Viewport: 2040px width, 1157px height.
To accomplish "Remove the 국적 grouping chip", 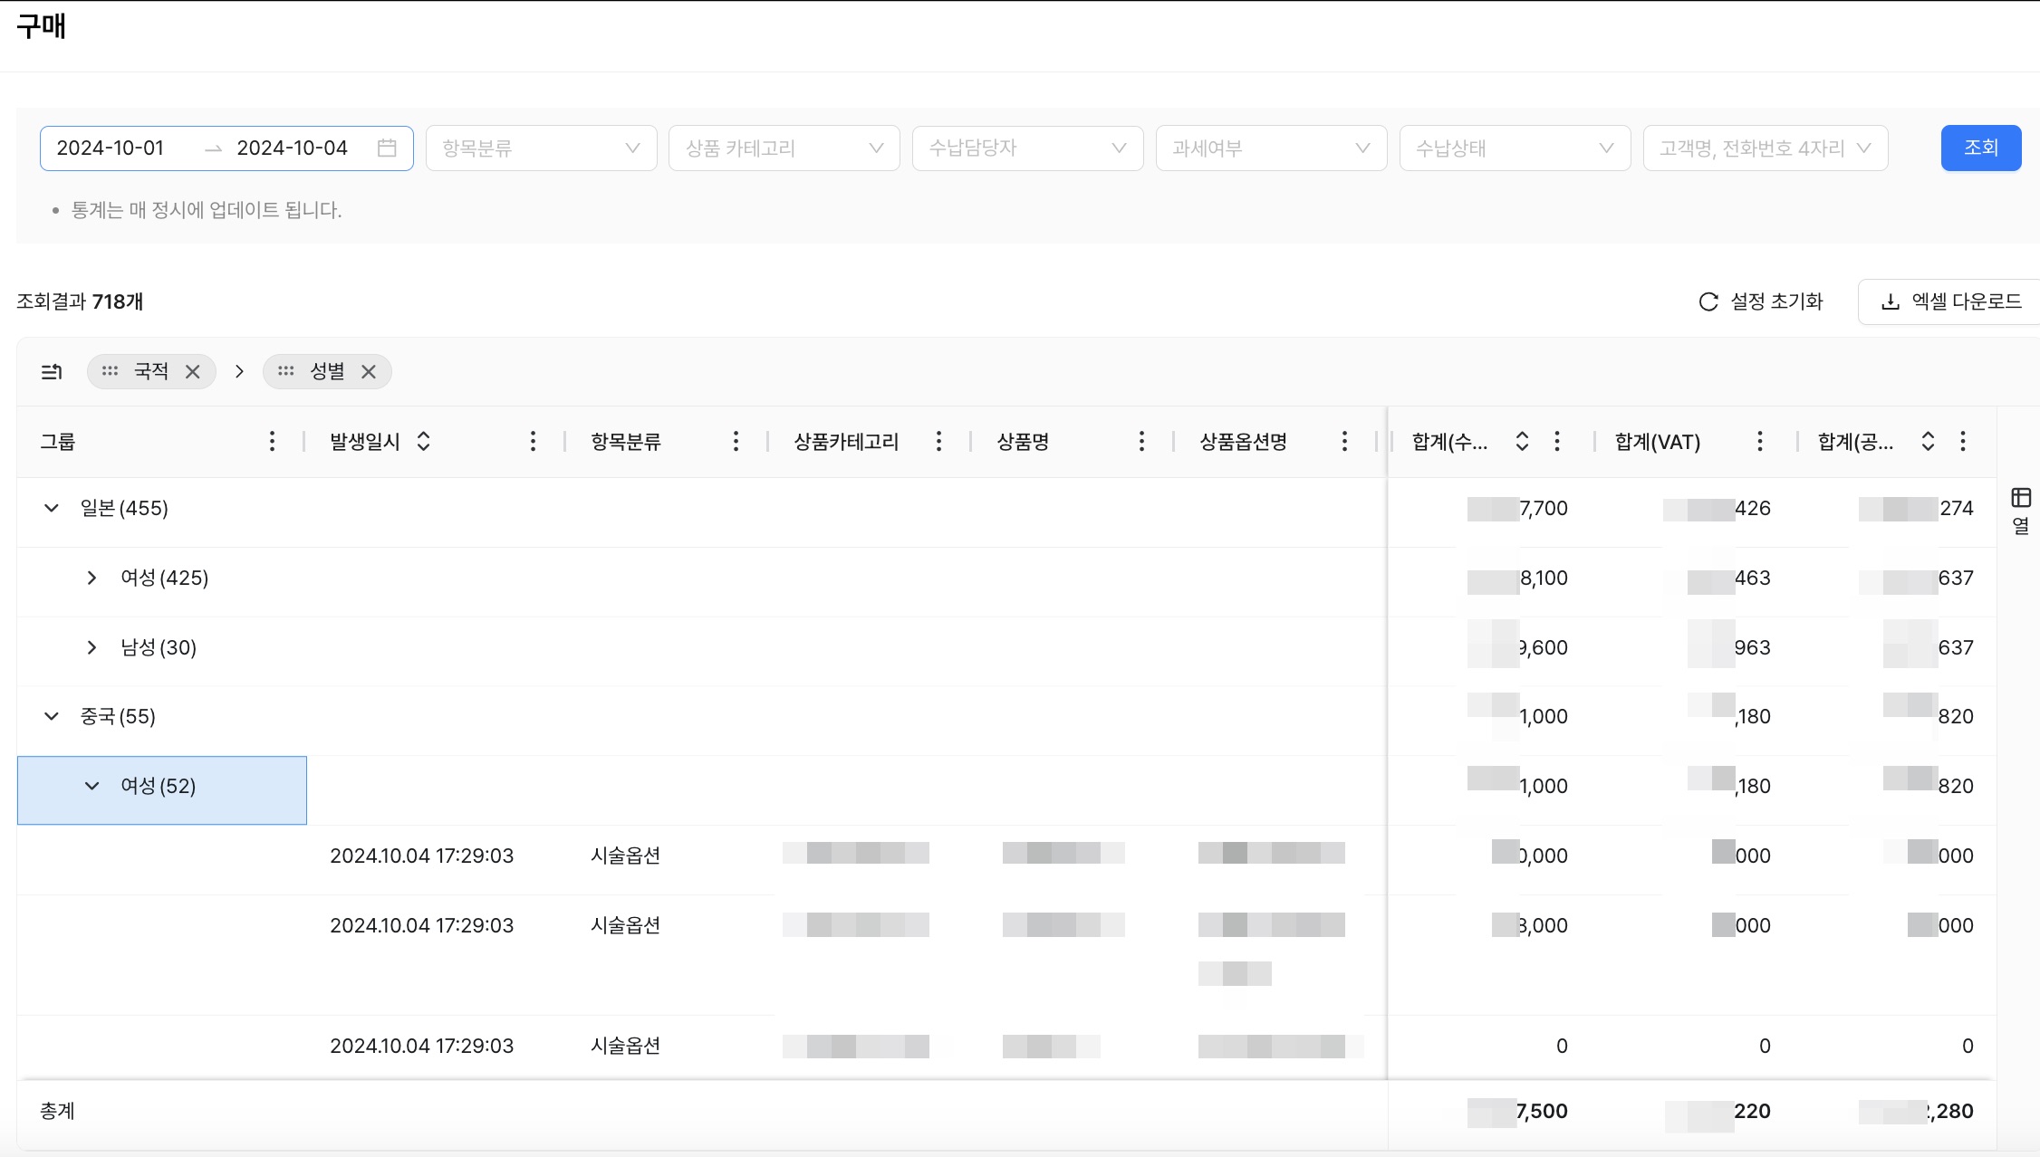I will [x=192, y=371].
